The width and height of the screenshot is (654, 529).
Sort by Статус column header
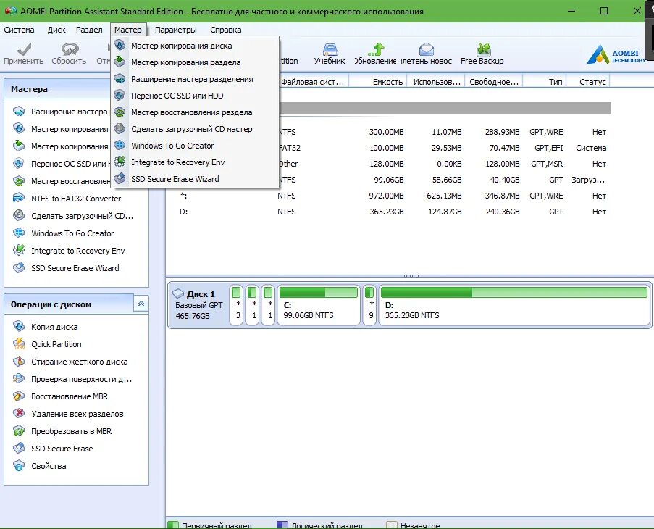point(588,82)
